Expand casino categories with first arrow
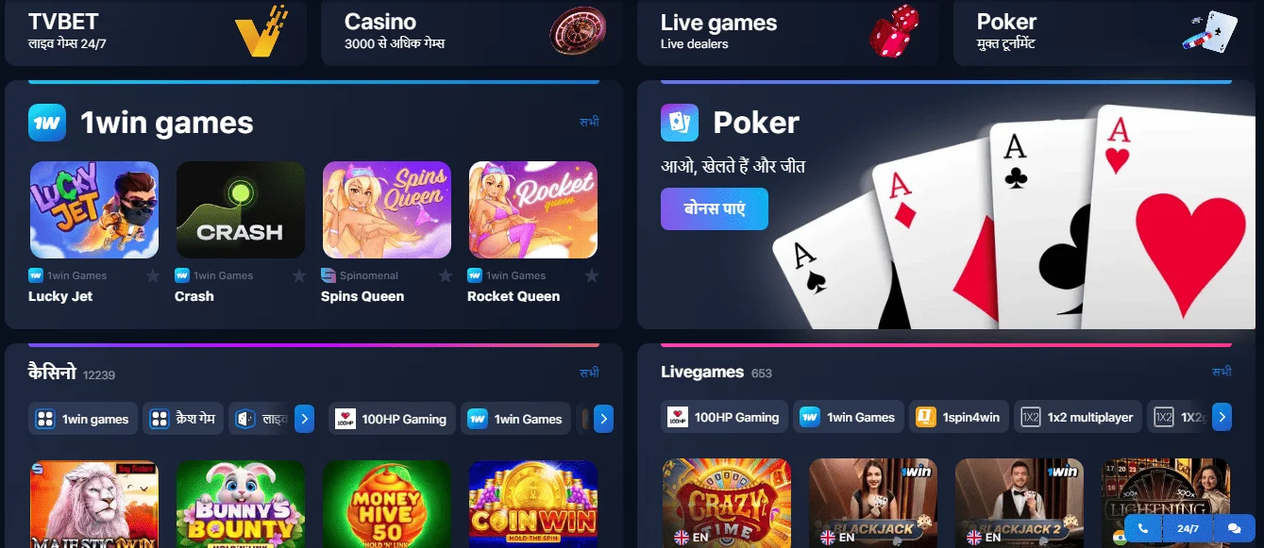Viewport: 1264px width, 548px height. [x=304, y=419]
